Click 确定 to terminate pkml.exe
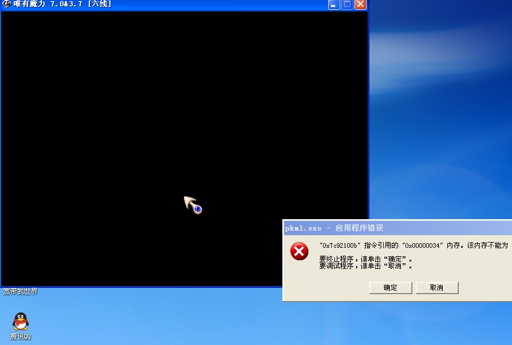 coord(391,287)
